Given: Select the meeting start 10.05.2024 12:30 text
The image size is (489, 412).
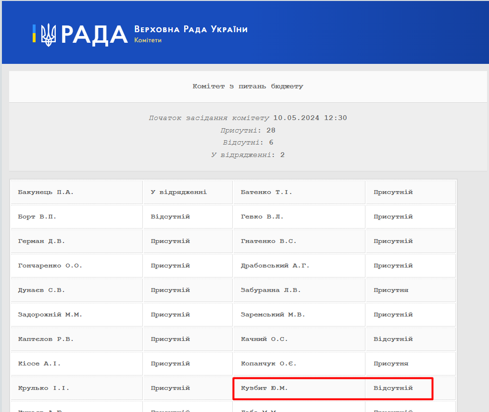Looking at the screenshot, I should point(248,118).
